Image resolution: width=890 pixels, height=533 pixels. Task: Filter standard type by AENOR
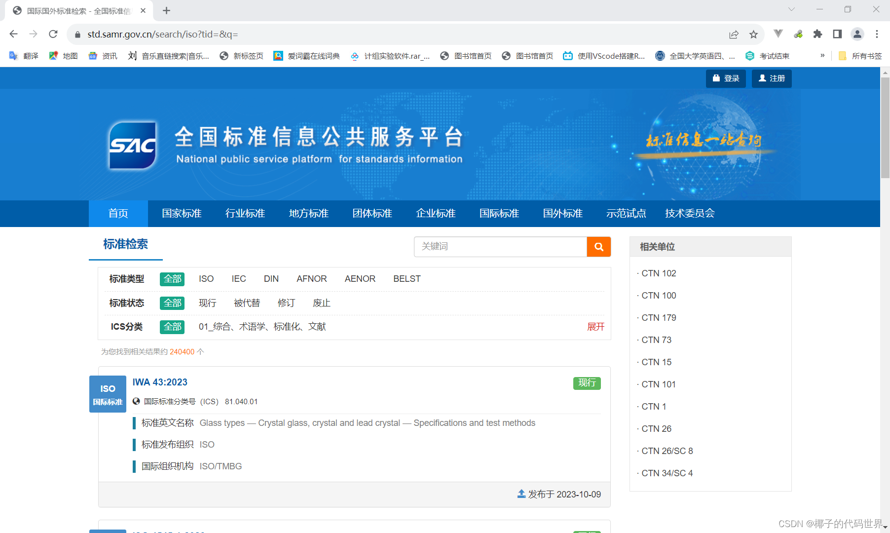pos(360,279)
